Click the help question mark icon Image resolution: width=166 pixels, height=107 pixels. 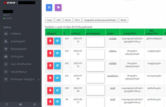click(x=7, y=104)
